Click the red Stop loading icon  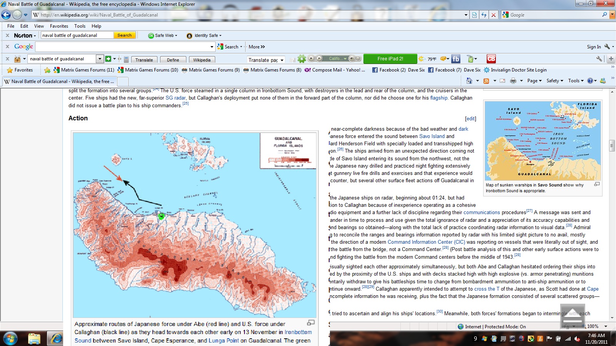point(494,15)
